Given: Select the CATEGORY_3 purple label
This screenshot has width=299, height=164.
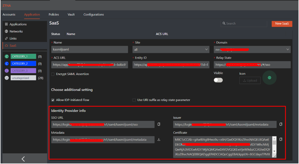Looking at the screenshot, I should (23, 71).
